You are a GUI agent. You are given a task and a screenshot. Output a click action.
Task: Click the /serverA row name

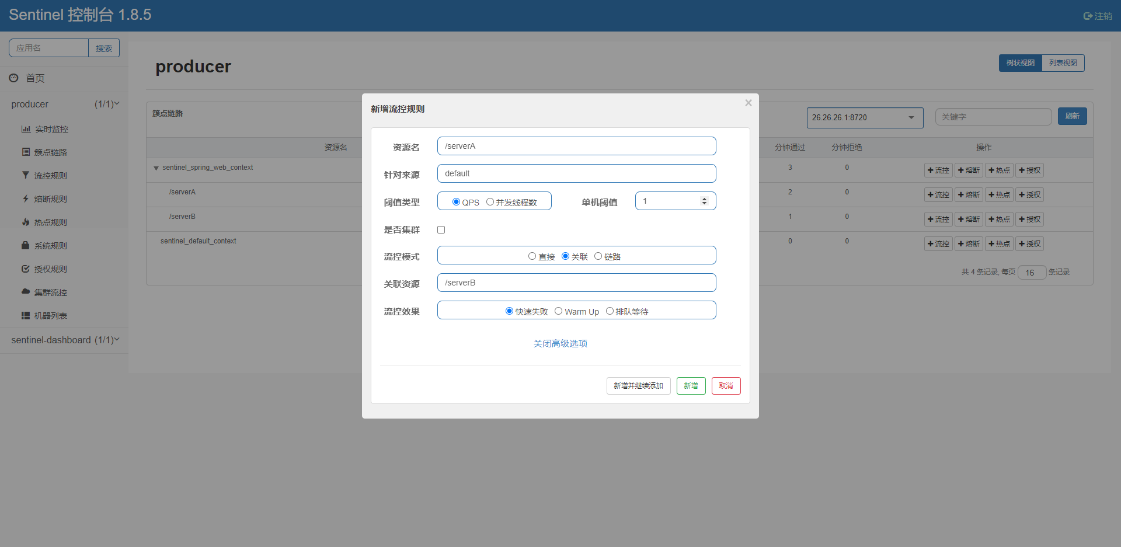(x=182, y=192)
